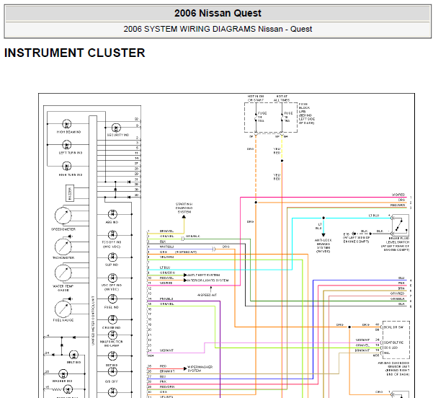Click the 'HOT AT ALL TIMES' label
The width and height of the screenshot is (433, 398).
(282, 98)
